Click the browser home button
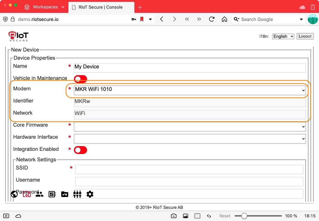This screenshot has height=221, width=319. pyautogui.click(x=224, y=19)
